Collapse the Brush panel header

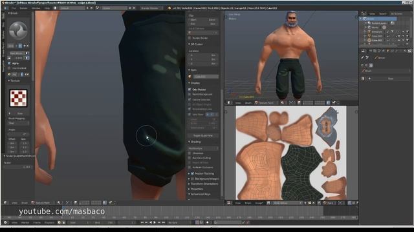[x=13, y=13]
